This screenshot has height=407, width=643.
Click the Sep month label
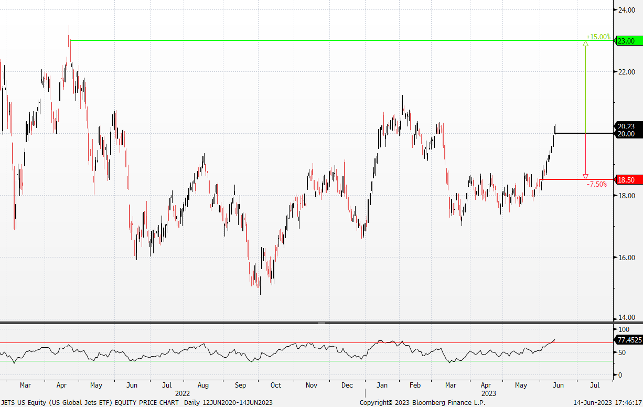240,385
